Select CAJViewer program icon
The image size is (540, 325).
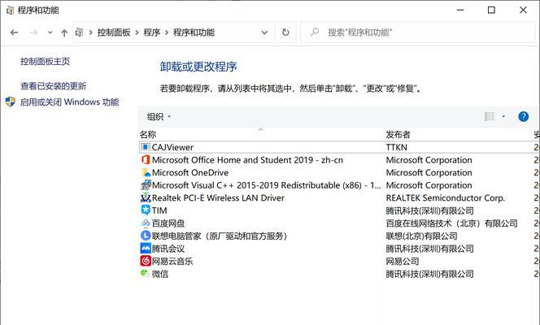click(x=146, y=147)
